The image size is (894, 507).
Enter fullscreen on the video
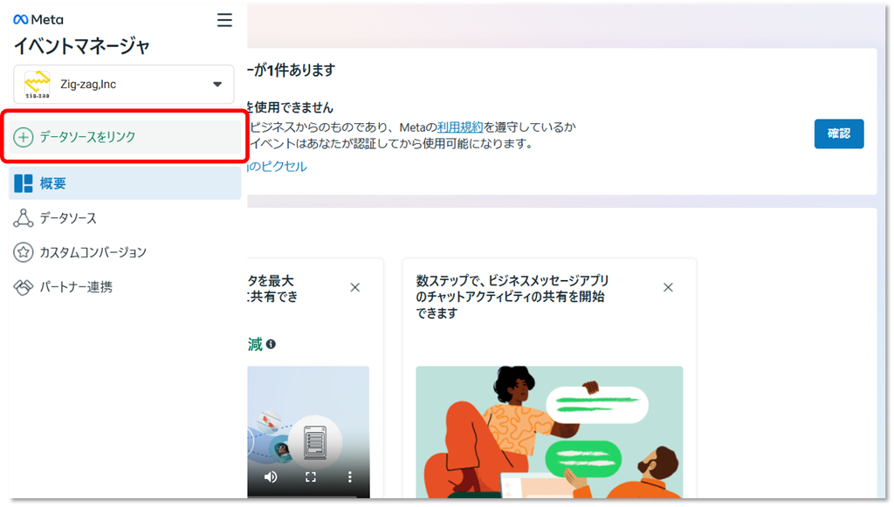(x=311, y=476)
